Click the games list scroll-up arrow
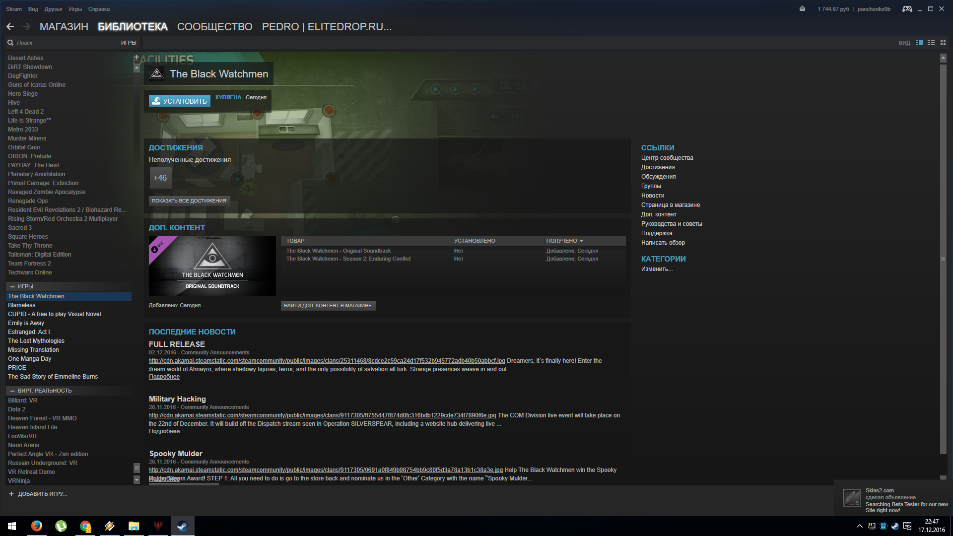953x536 pixels. pos(136,68)
